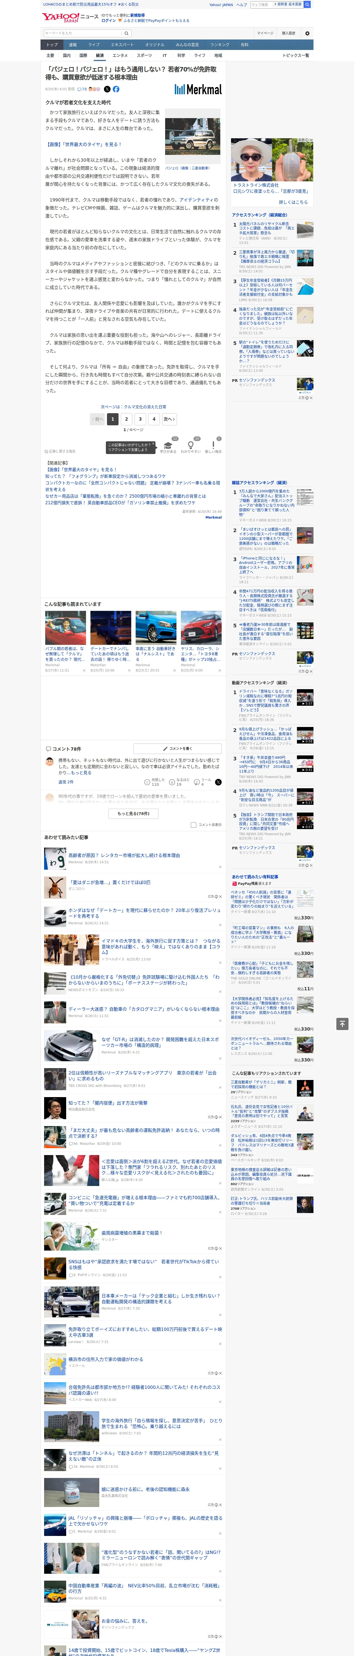Share the article on X

coord(107,89)
